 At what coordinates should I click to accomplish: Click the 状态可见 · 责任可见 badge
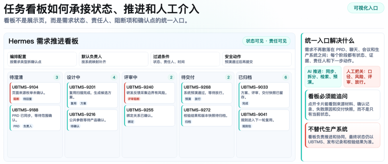pos(266,41)
